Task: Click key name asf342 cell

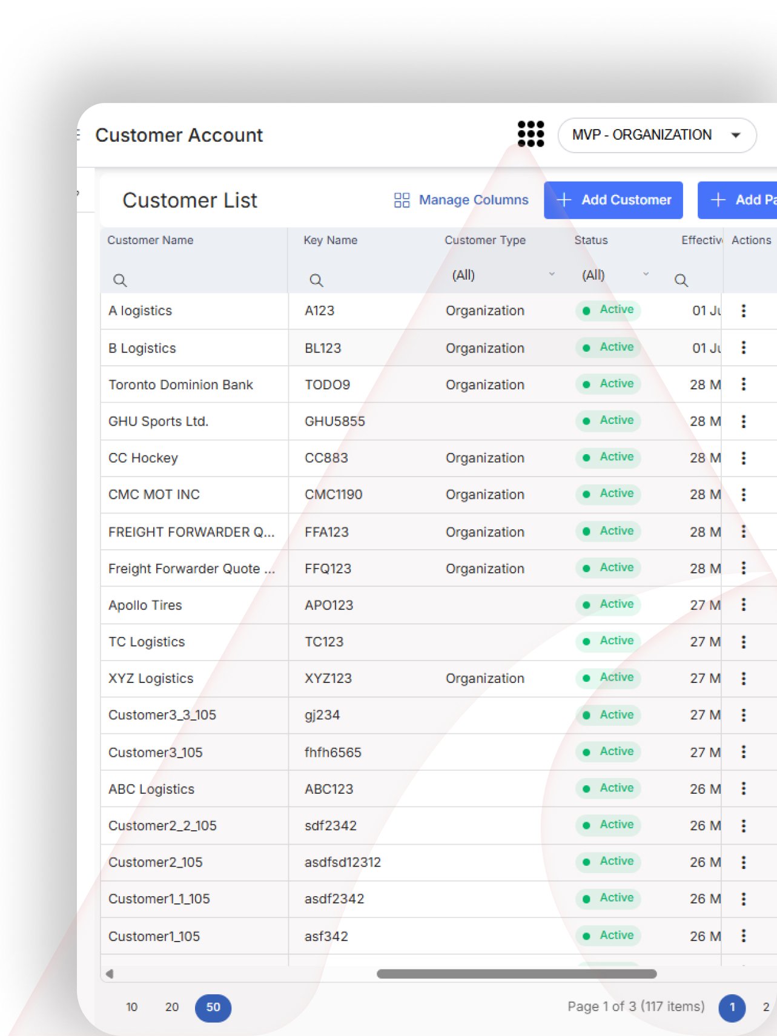Action: (326, 936)
